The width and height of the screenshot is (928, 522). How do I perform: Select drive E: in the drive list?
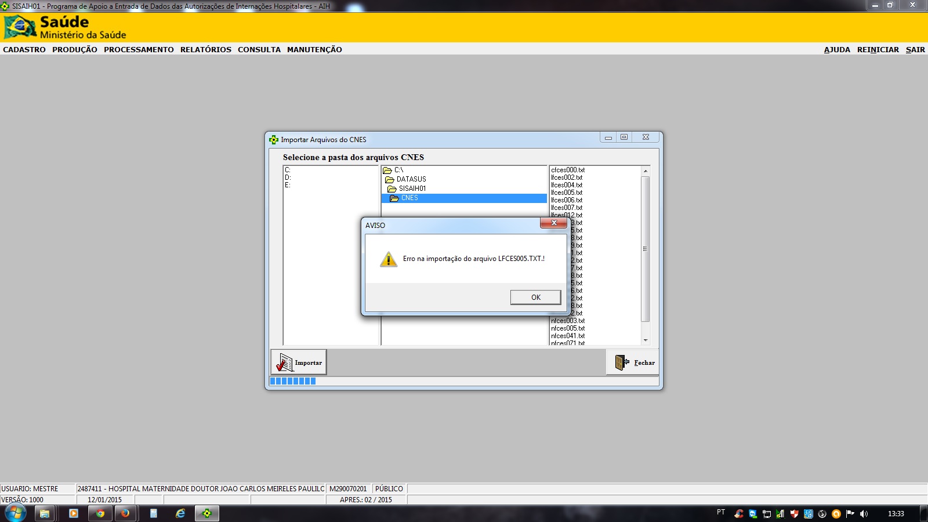[288, 185]
